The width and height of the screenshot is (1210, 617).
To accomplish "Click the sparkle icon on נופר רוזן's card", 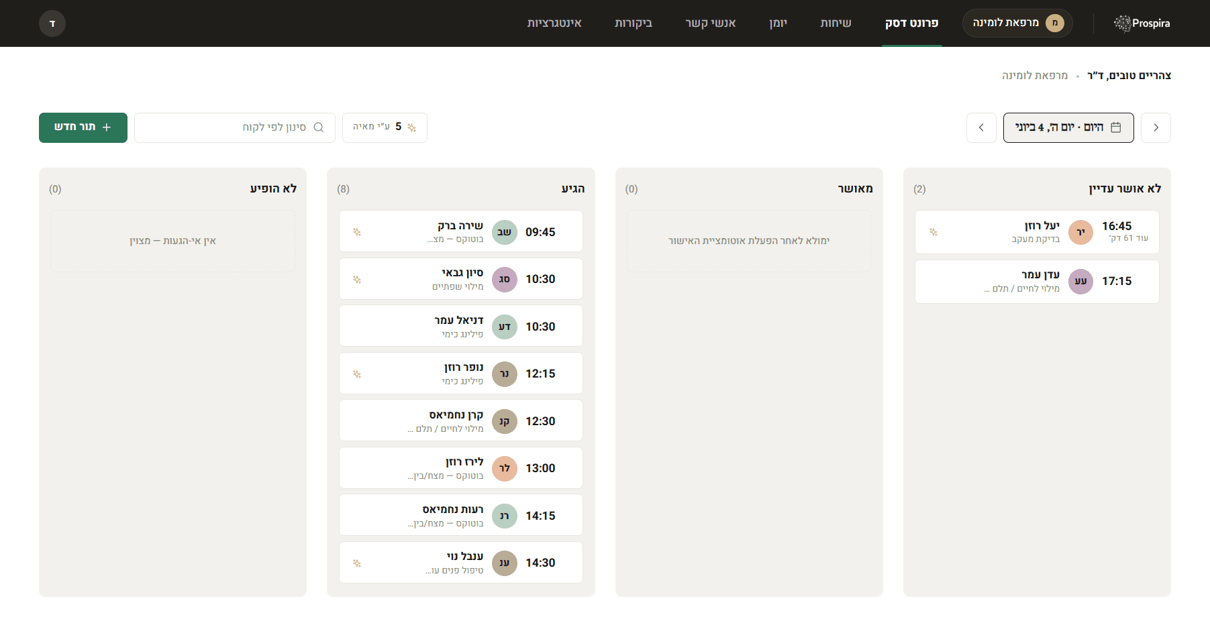I will pyautogui.click(x=357, y=374).
